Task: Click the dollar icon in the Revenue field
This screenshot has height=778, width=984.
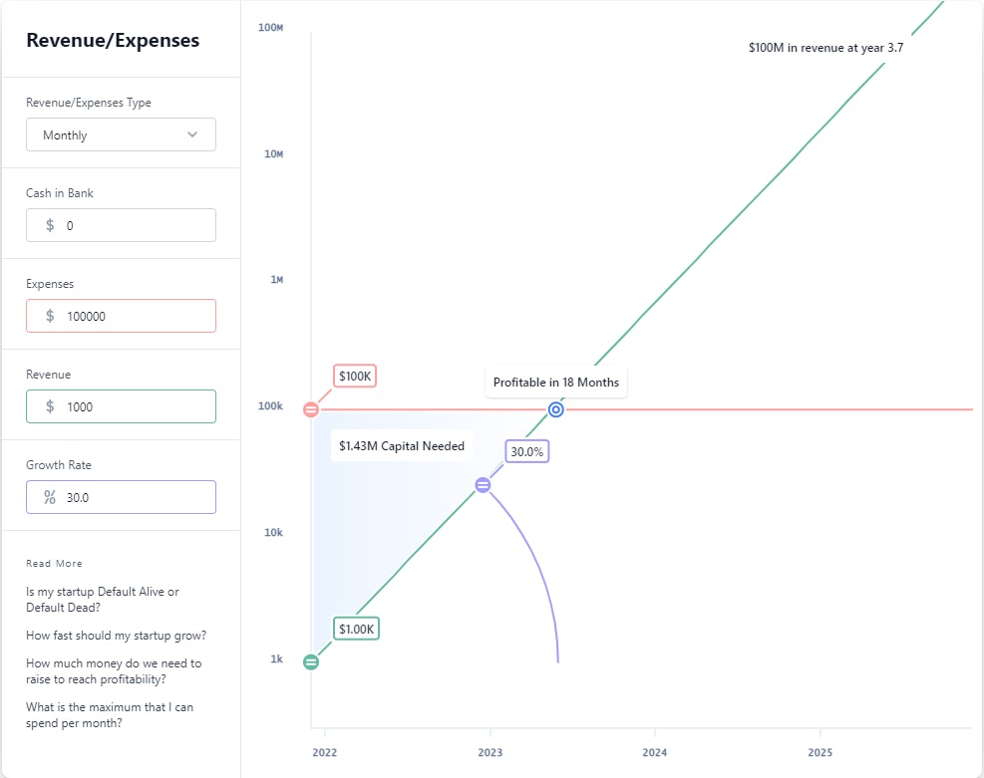Action: pyautogui.click(x=50, y=407)
